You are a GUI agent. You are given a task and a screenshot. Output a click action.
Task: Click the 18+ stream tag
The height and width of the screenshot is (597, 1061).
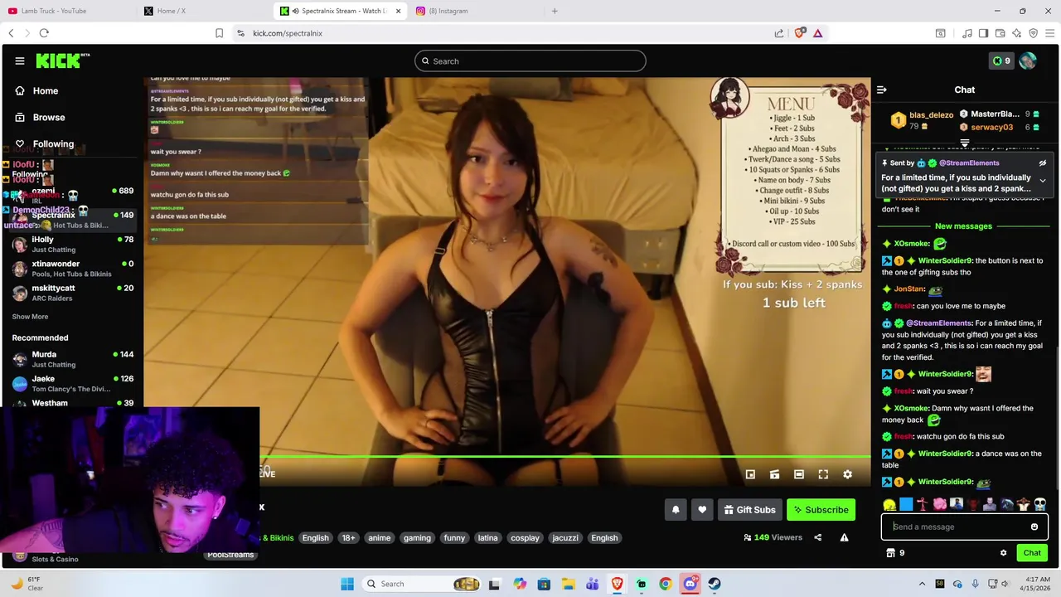tap(348, 537)
